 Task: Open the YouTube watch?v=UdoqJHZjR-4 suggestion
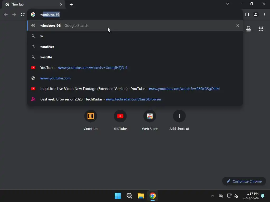point(135,68)
